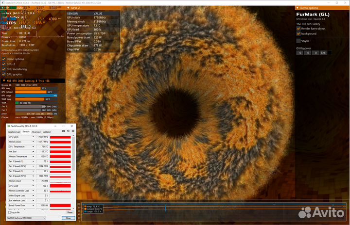Open the GPU Clock sensor dropdown

[33, 137]
